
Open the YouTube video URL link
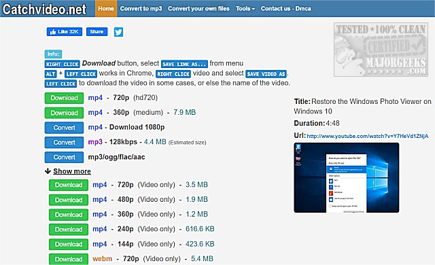pos(368,136)
